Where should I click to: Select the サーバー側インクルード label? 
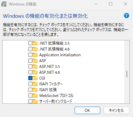coord(56,101)
